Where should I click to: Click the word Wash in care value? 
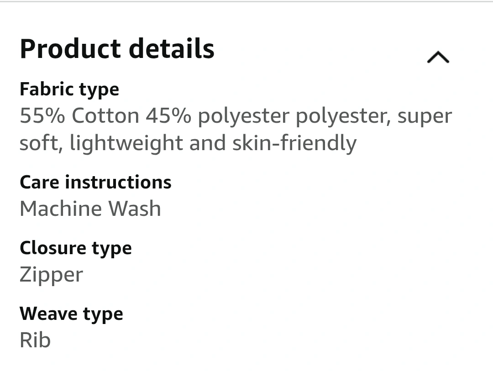coord(135,209)
